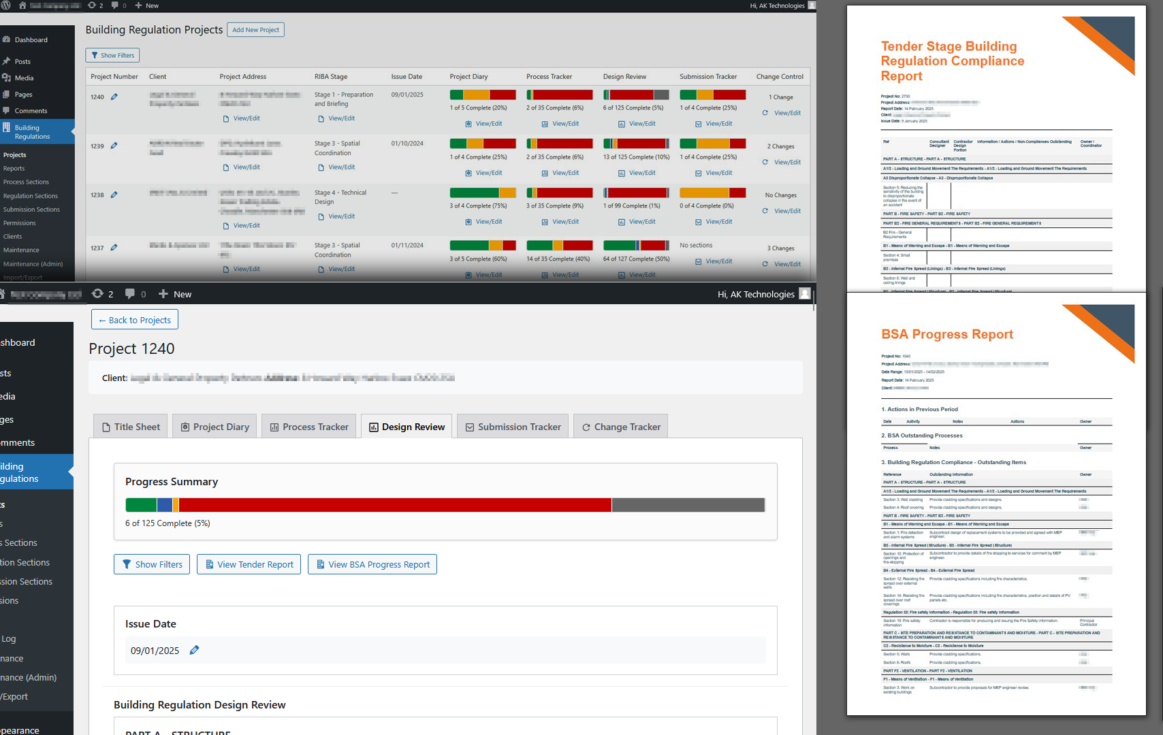
Task: Click Show Filters in the Design Review tab
Action: [152, 564]
